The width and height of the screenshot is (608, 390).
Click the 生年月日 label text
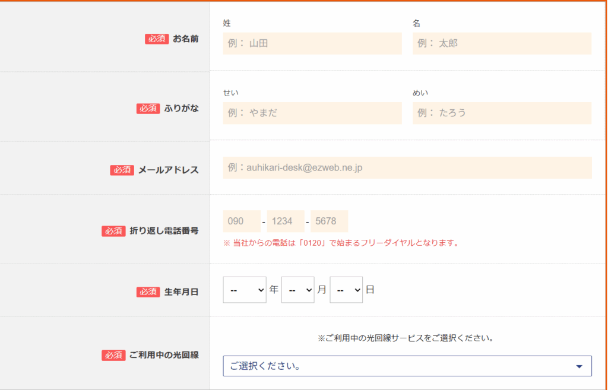point(182,292)
